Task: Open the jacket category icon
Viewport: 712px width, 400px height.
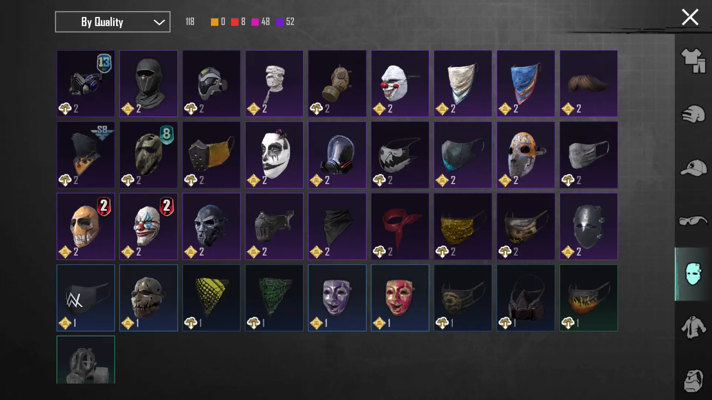Action: [693, 327]
